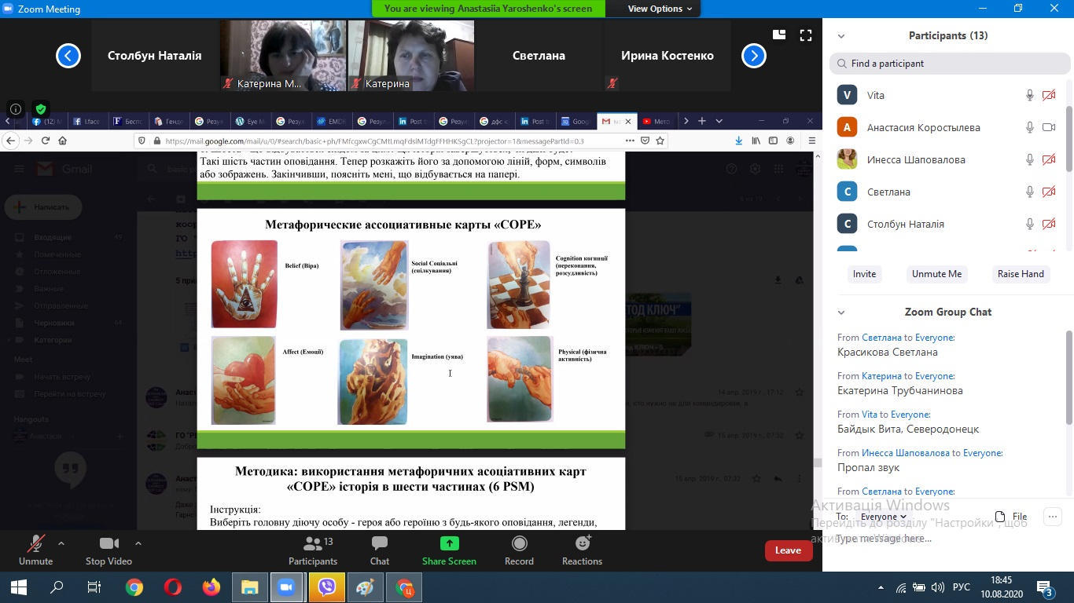This screenshot has width=1074, height=603.
Task: Open the chat recipient Everyone dropdown
Action: pos(883,517)
